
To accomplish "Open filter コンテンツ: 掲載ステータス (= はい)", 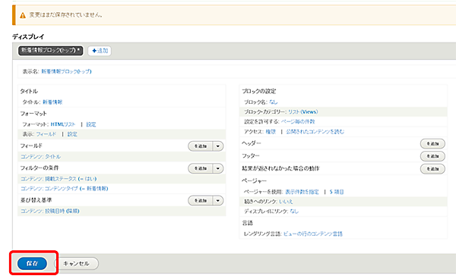I will coord(59,179).
